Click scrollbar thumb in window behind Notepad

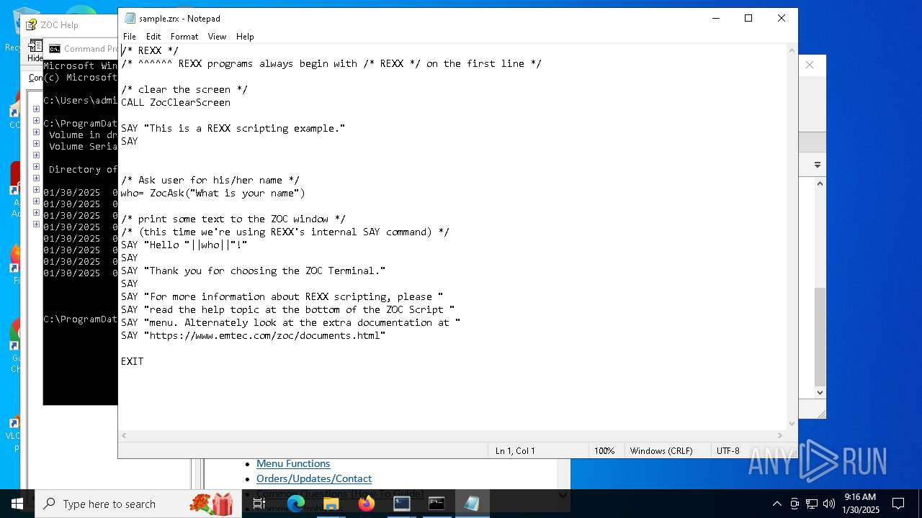pyautogui.click(x=820, y=337)
